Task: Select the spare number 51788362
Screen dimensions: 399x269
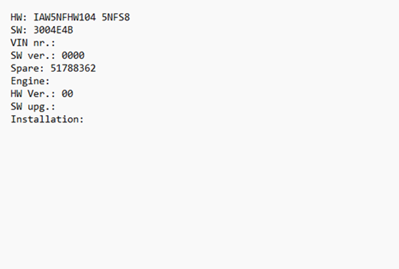Action: point(73,68)
